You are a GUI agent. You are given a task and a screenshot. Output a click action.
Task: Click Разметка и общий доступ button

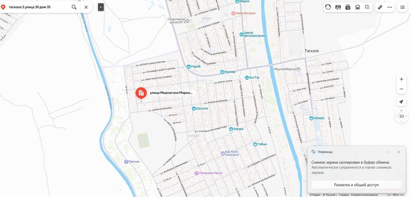[356, 185]
